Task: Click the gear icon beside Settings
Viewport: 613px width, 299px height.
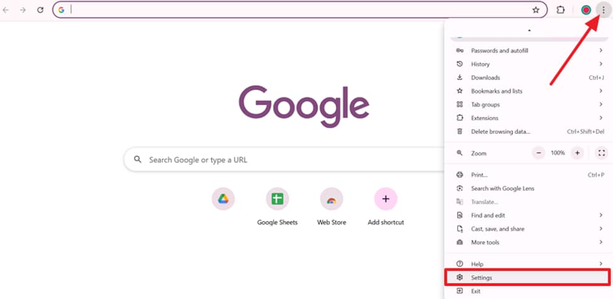Action: click(x=460, y=278)
